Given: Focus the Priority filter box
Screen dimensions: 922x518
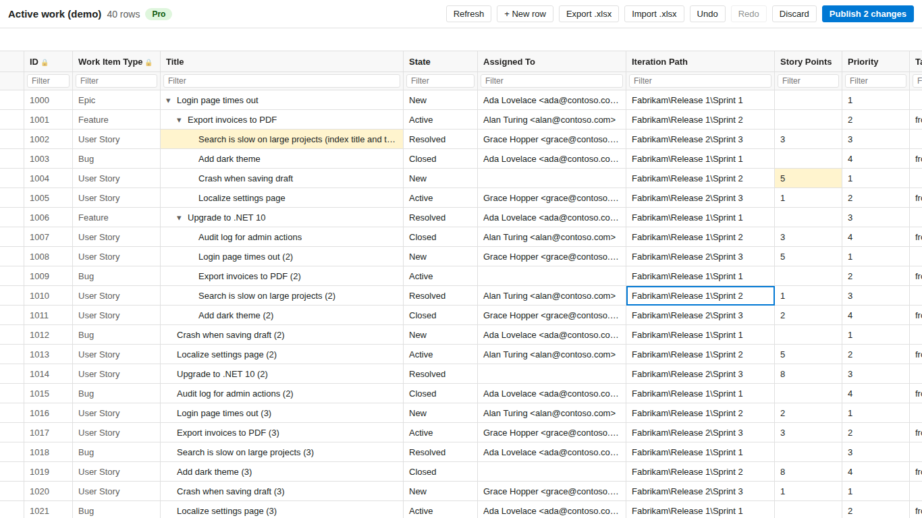Looking at the screenshot, I should 875,81.
